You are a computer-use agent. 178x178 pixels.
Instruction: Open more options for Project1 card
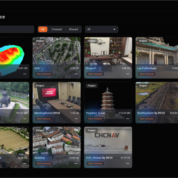(128, 74)
